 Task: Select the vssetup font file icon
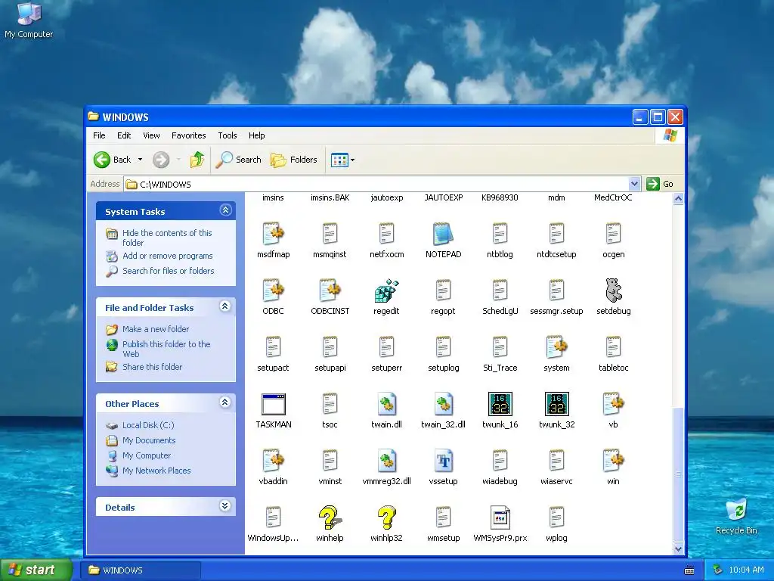point(443,461)
